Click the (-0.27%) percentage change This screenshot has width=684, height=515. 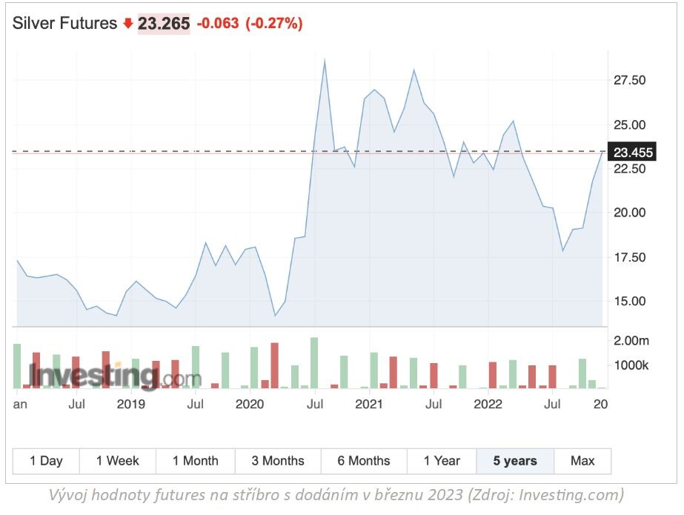(273, 24)
